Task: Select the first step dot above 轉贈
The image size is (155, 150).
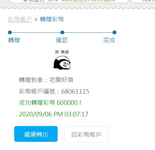Action: point(10,32)
